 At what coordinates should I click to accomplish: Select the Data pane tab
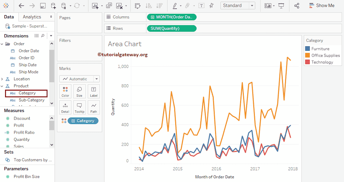9,17
